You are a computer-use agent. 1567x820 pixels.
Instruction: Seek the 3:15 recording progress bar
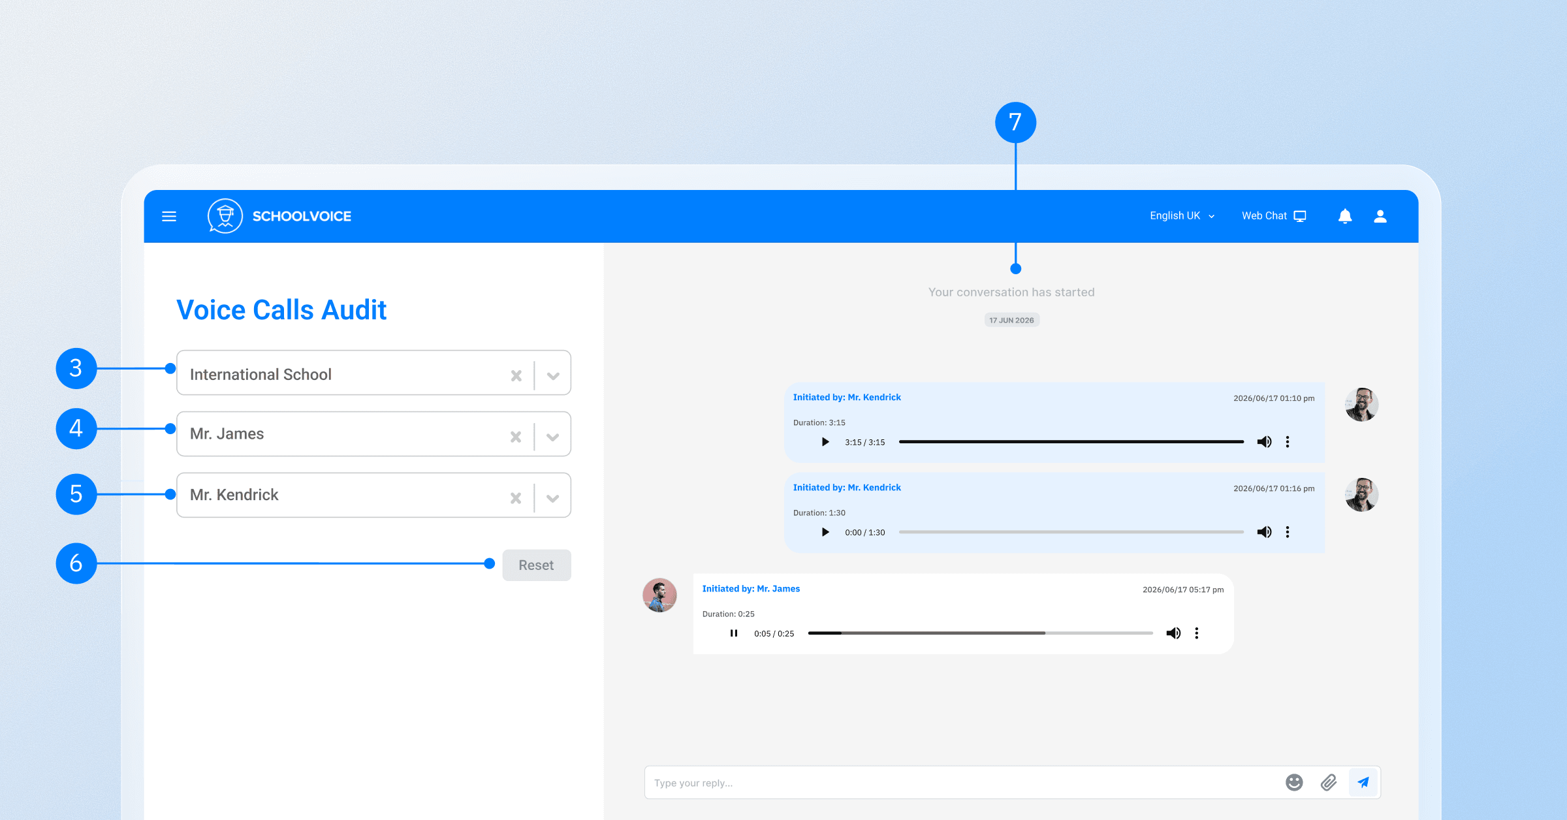point(1071,442)
